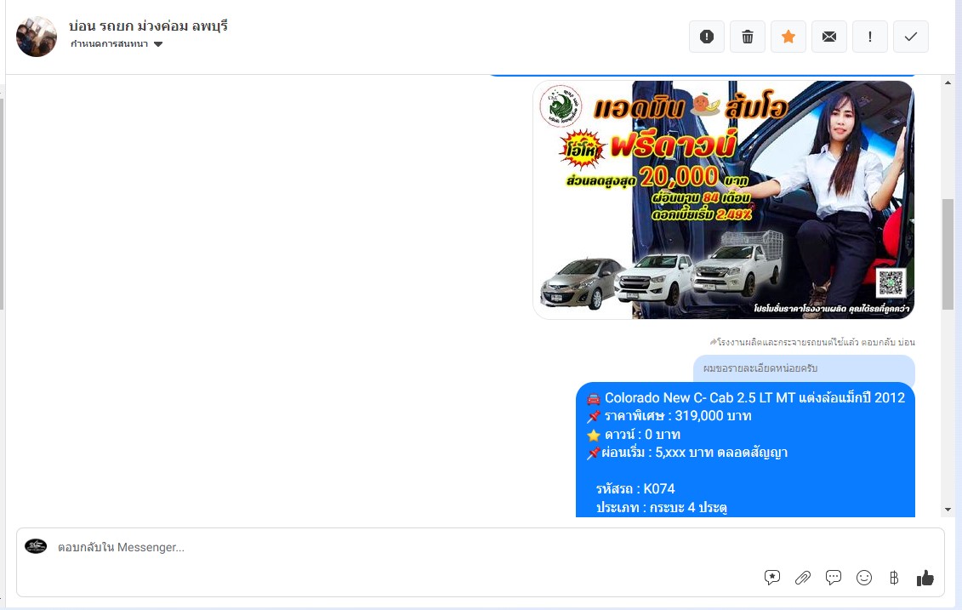Open the chat bubble templates icon
Viewport: 962px width, 610px height.
coord(834,578)
